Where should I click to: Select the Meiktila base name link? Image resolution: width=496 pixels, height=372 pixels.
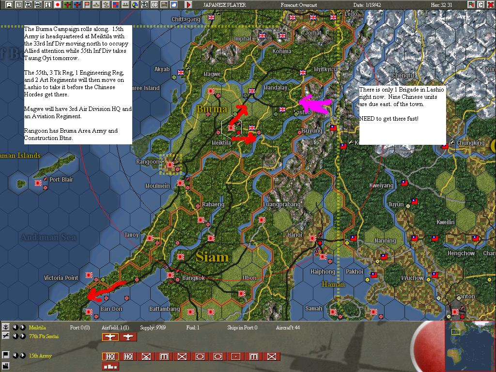[x=37, y=327]
